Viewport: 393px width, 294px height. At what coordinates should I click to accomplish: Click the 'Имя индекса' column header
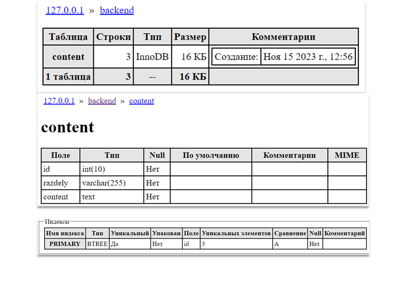65,233
